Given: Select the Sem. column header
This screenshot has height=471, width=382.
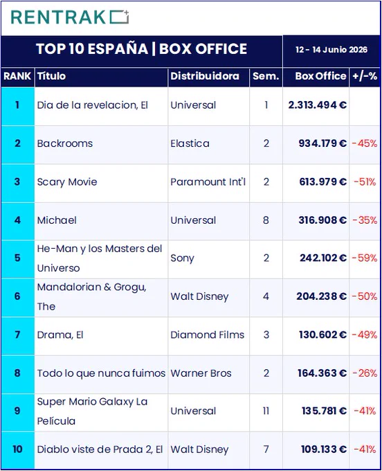Looking at the screenshot, I should [x=266, y=76].
